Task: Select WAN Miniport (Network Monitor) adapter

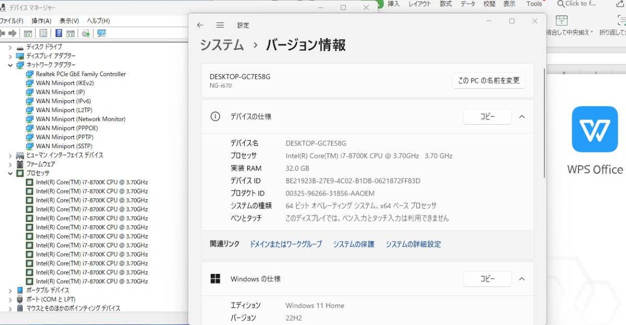Action: click(x=81, y=119)
